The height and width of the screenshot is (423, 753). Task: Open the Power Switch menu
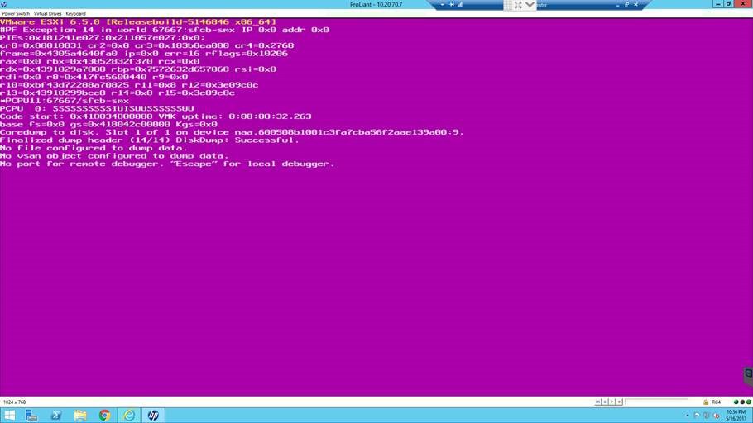[16, 14]
